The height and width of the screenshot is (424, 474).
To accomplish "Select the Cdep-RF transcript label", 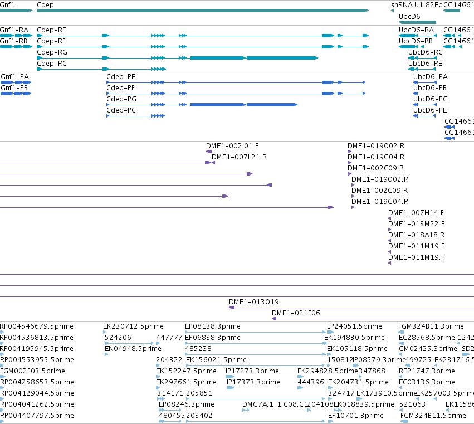I will [51, 41].
